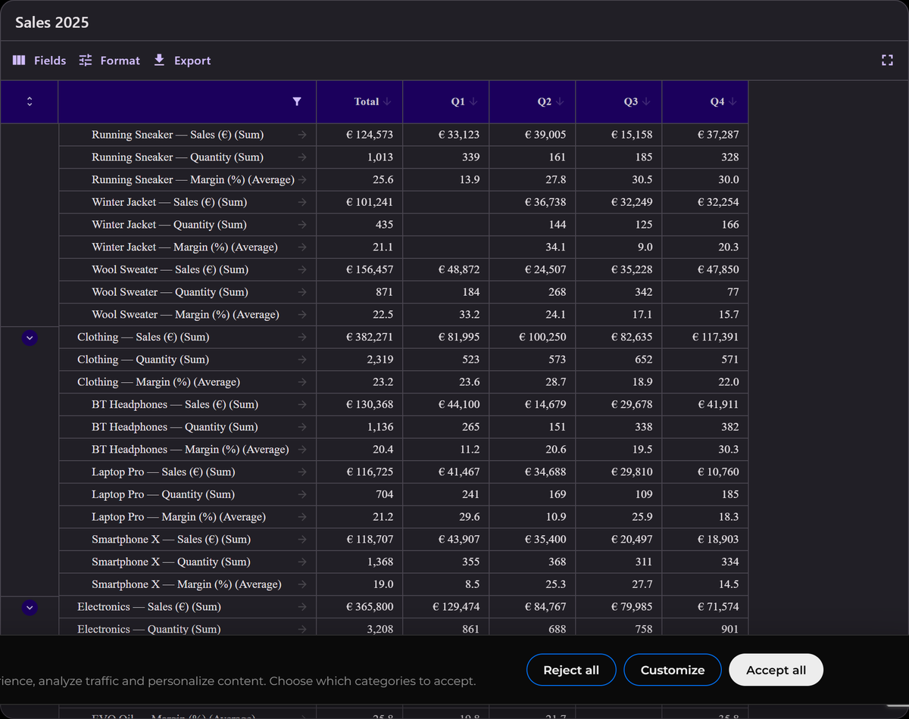Collapse the Clothing group chevron

(30, 338)
